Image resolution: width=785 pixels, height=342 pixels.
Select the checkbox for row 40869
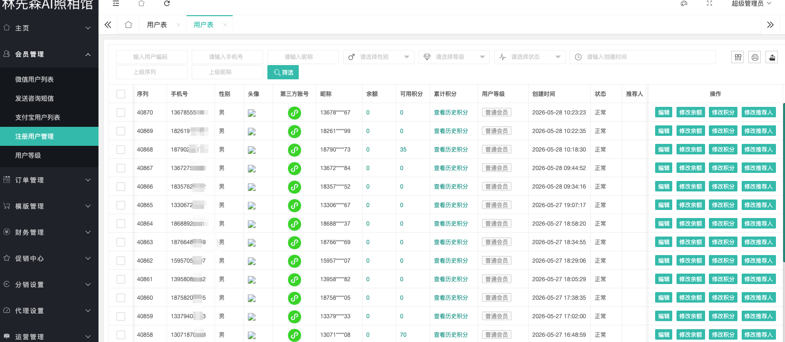coord(121,131)
